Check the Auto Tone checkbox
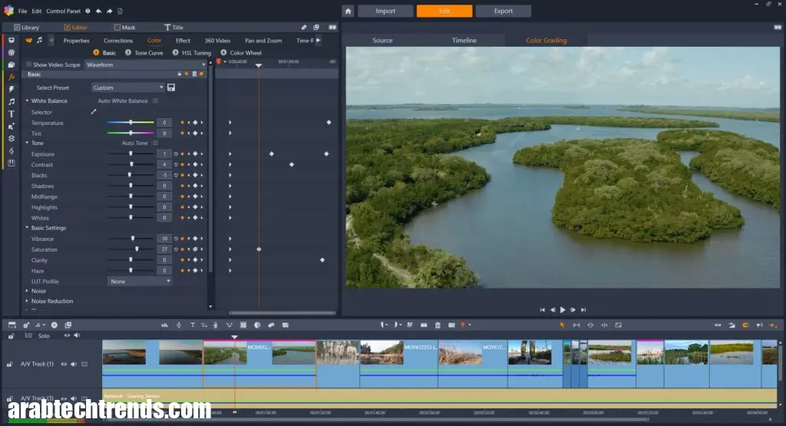786x426 pixels. click(x=155, y=144)
